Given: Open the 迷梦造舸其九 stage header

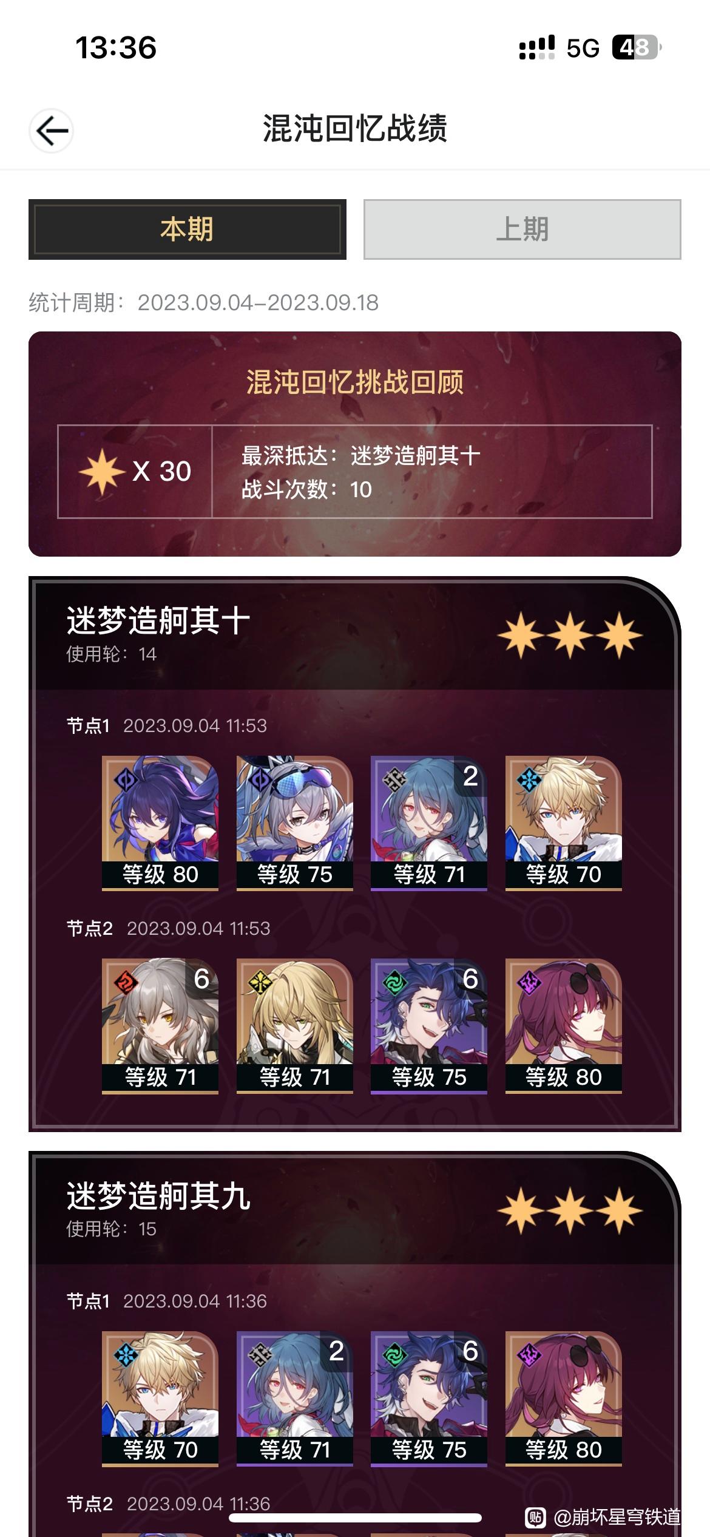Looking at the screenshot, I should [355, 1209].
